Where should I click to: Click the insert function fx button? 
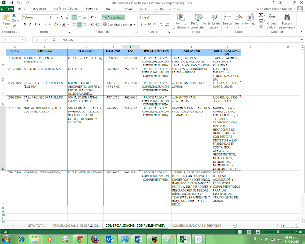54,40
